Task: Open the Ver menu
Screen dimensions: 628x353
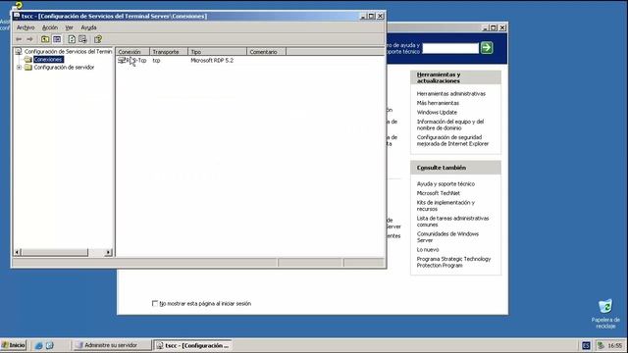Action: pyautogui.click(x=70, y=27)
